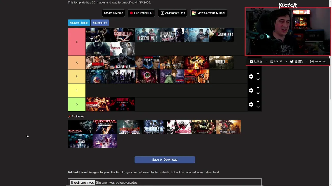
Task: Move tier D row down
Action: click(258, 107)
